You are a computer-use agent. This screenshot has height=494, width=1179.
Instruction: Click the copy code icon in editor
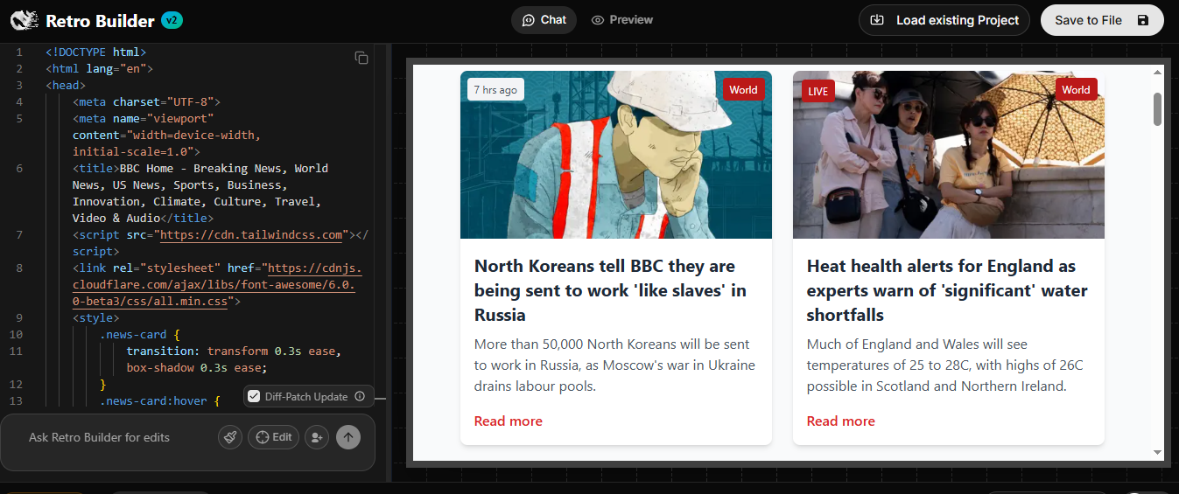[361, 58]
